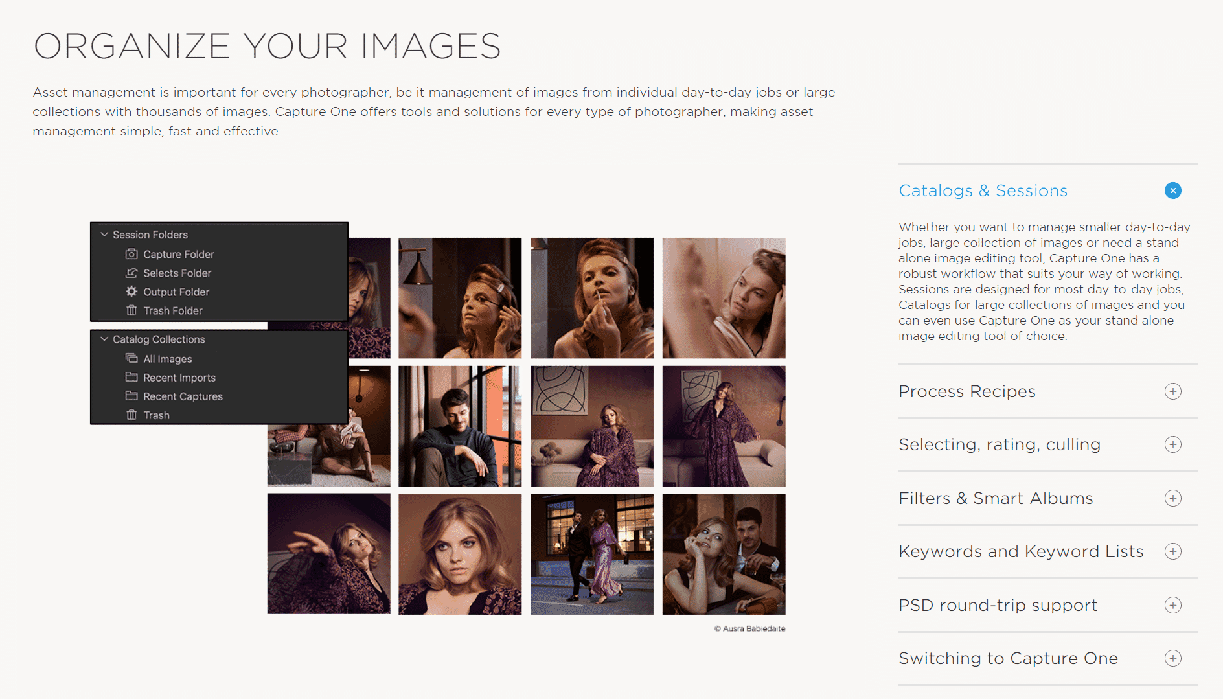Expand Selecting, rating, culling plus icon

(1172, 444)
